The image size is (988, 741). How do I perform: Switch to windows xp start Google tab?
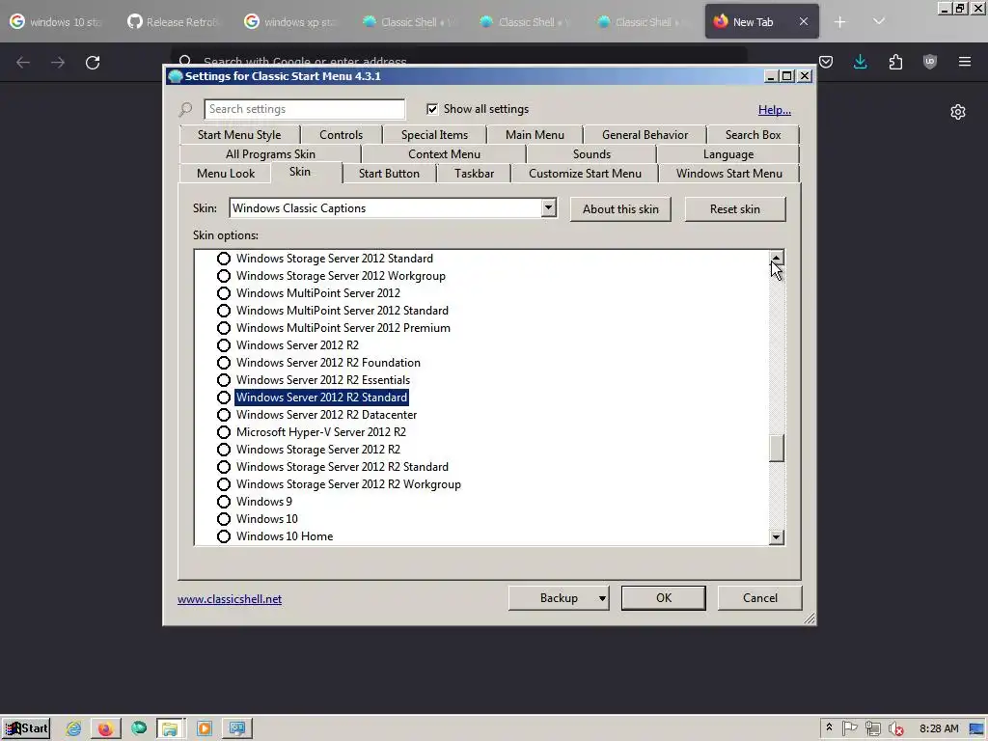point(289,22)
